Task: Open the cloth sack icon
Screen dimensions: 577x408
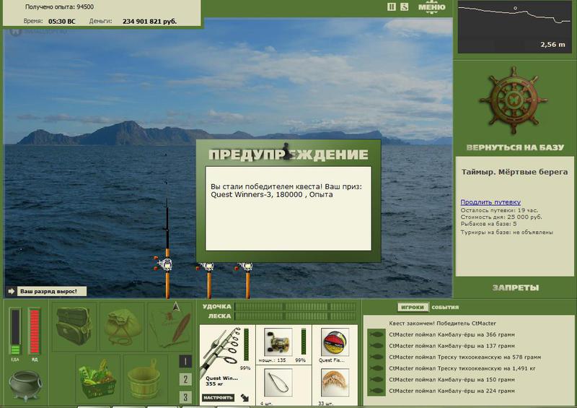Action: click(121, 326)
